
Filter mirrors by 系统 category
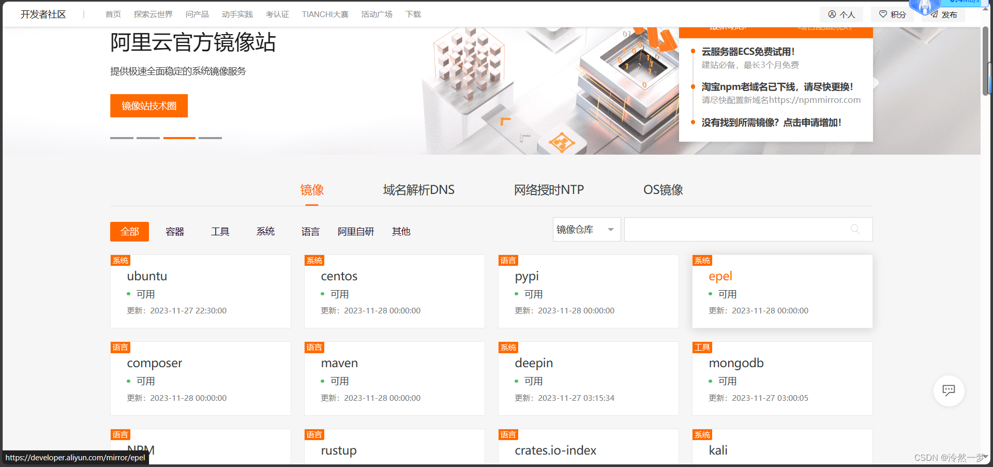click(265, 232)
